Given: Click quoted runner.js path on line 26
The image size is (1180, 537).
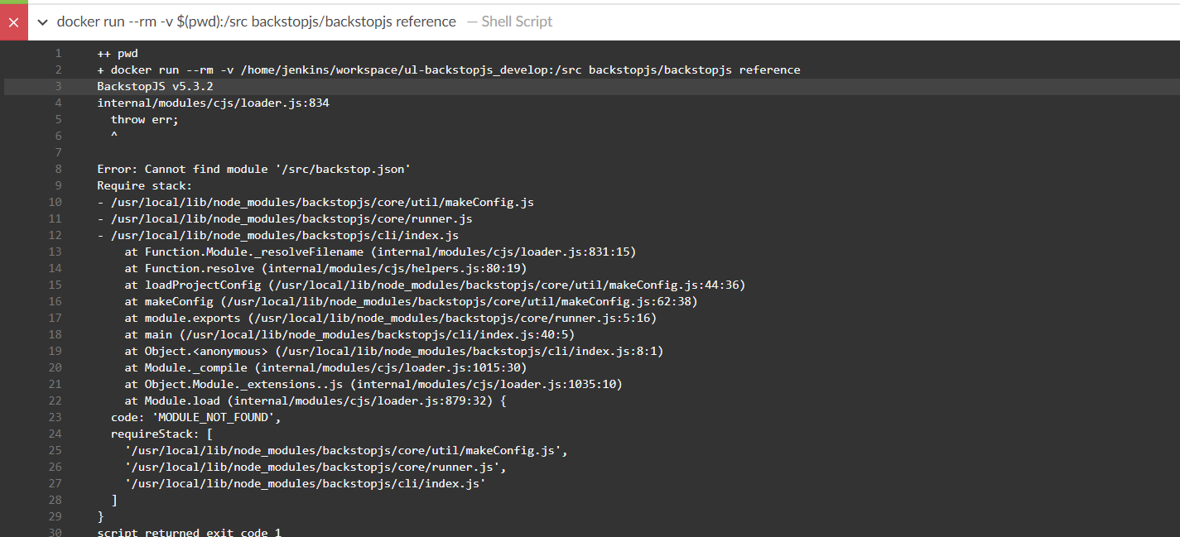Looking at the screenshot, I should pyautogui.click(x=315, y=467).
